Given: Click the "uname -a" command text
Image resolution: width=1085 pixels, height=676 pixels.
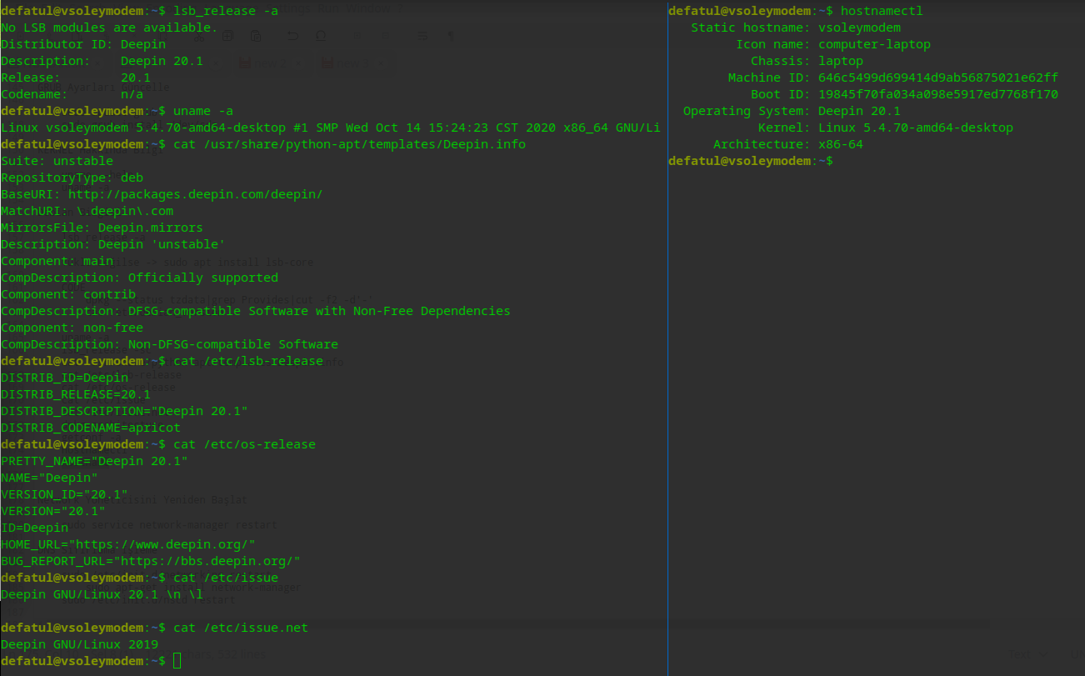Looking at the screenshot, I should 203,111.
